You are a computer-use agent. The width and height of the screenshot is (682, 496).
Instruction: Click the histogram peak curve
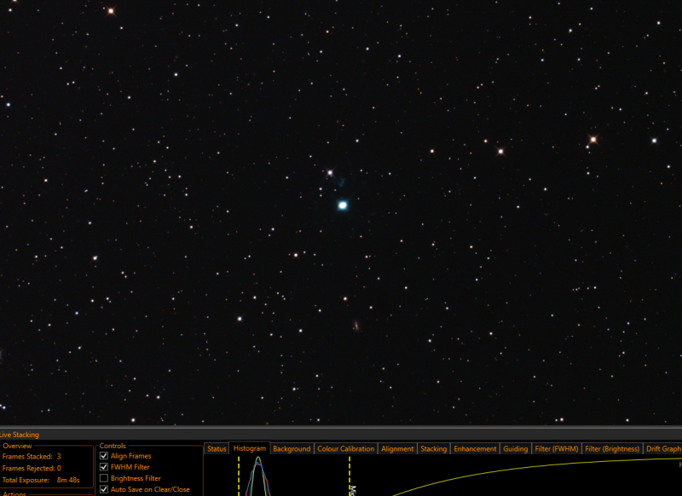[258, 476]
